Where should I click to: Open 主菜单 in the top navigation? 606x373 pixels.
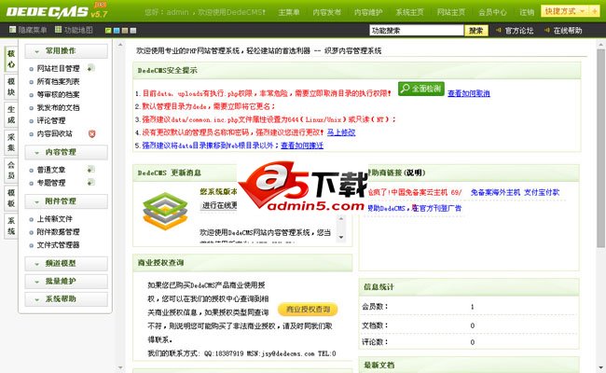click(x=289, y=12)
